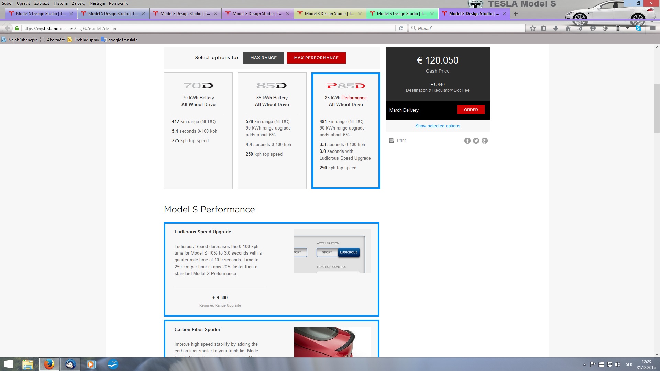This screenshot has width=660, height=371.
Task: Bookmark this page with the star icon
Action: click(533, 28)
